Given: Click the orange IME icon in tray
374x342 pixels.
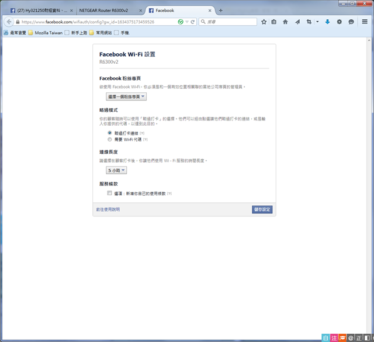Looking at the screenshot, I should pos(342,338).
